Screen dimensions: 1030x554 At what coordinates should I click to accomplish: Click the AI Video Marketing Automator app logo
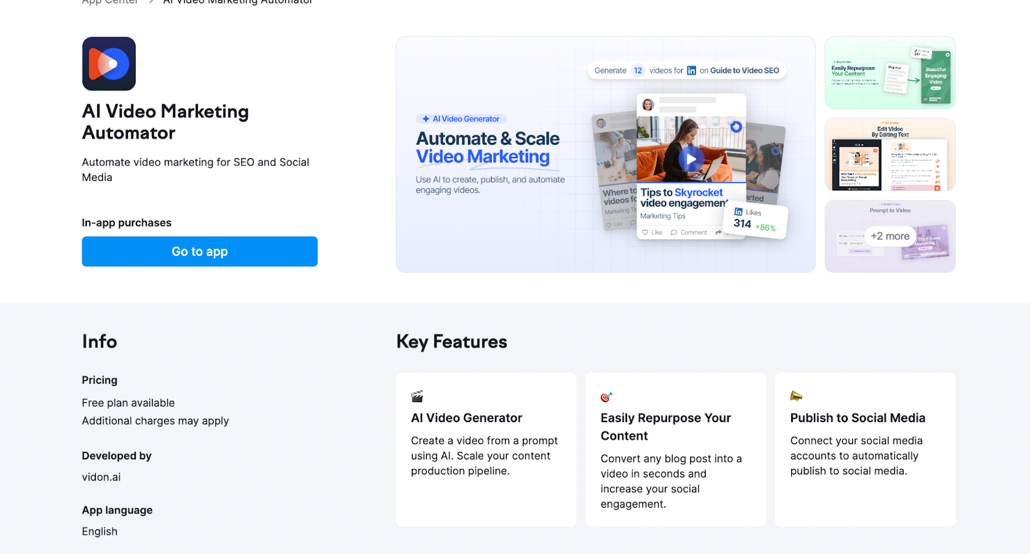pyautogui.click(x=109, y=64)
